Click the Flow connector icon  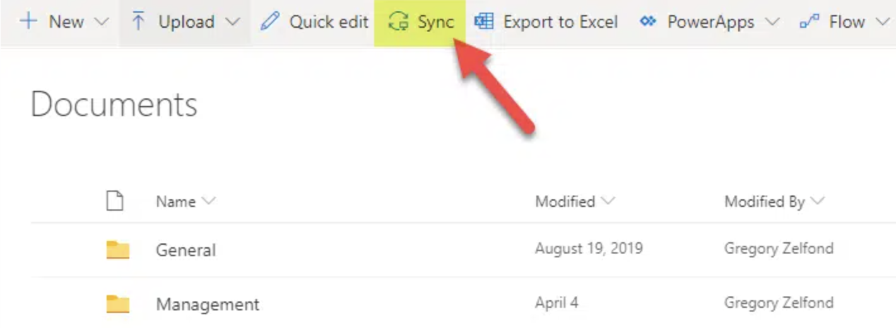click(810, 22)
